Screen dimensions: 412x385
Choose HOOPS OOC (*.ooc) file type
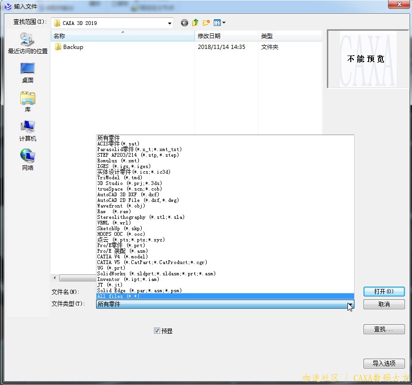pos(225,234)
